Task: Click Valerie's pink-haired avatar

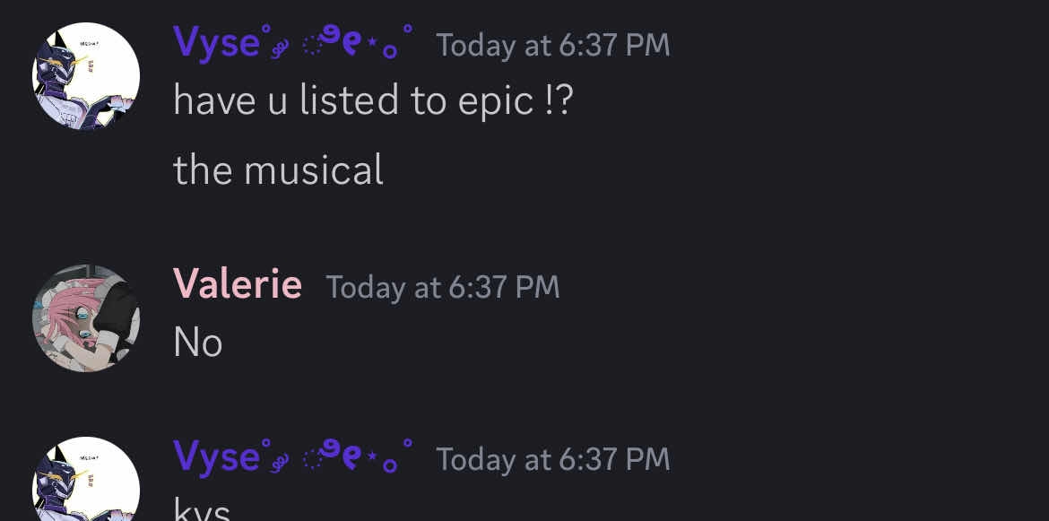Action: (86, 317)
